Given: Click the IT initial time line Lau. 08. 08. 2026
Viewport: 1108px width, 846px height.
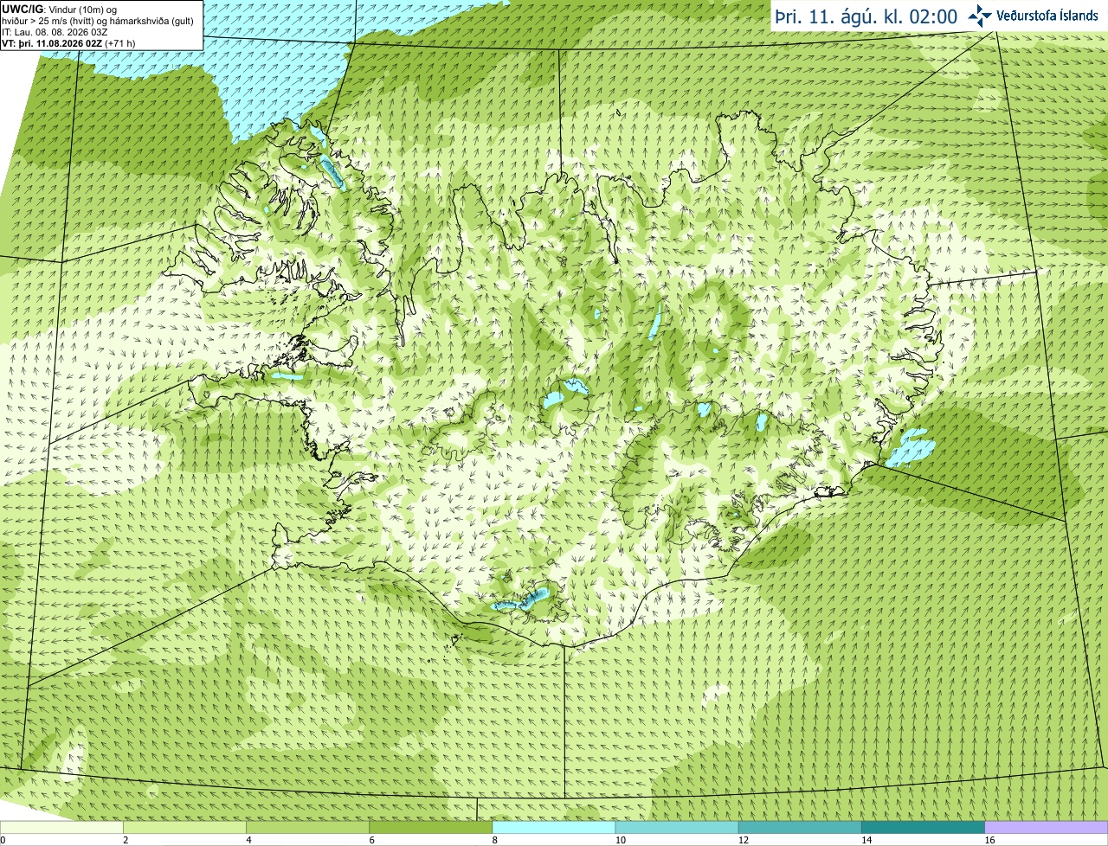Looking at the screenshot, I should pyautogui.click(x=55, y=32).
